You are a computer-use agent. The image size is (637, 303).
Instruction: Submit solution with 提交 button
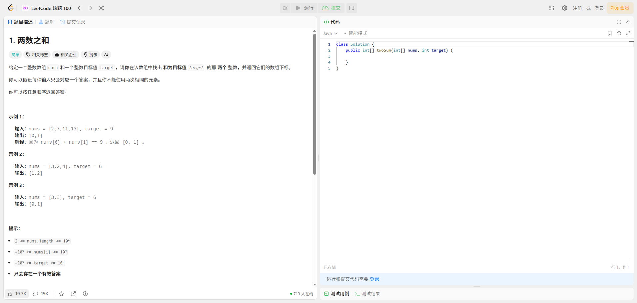pos(331,8)
